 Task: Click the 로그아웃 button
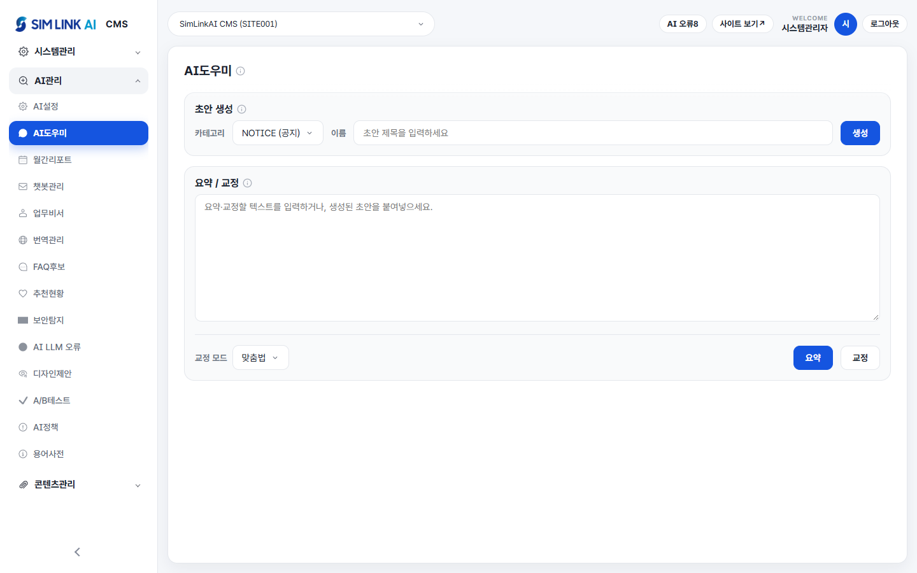click(885, 24)
